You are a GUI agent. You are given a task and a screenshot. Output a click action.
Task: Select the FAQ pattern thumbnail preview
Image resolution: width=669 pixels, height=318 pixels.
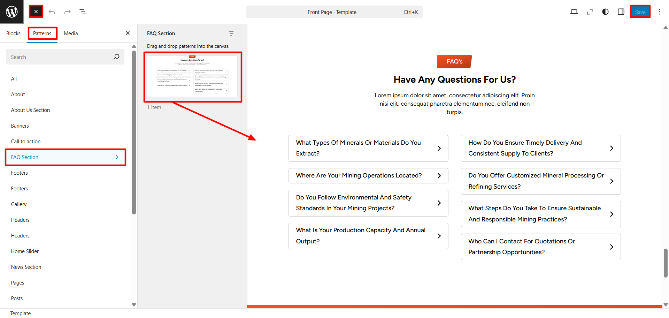click(192, 77)
